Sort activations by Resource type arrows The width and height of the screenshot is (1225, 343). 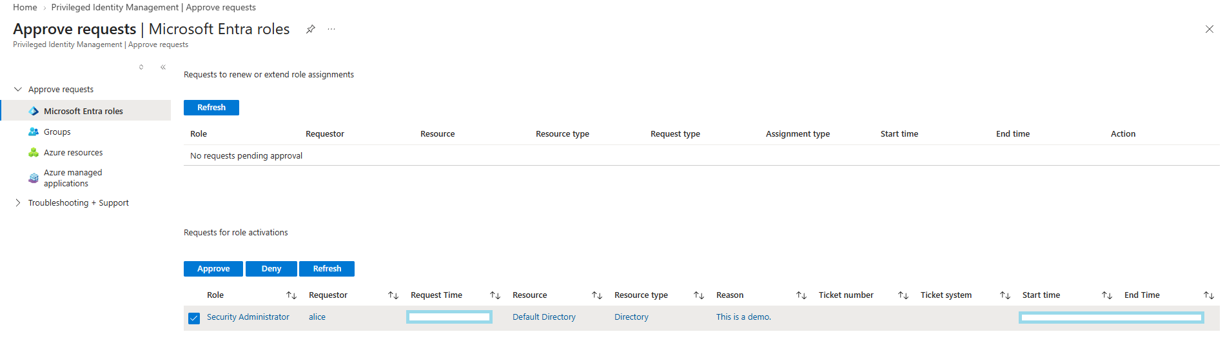click(699, 295)
